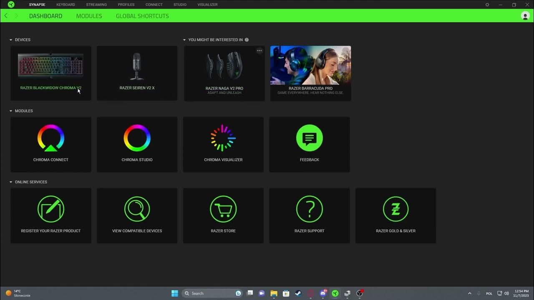Open the PROFILES menu
Image resolution: width=534 pixels, height=300 pixels.
tap(126, 5)
